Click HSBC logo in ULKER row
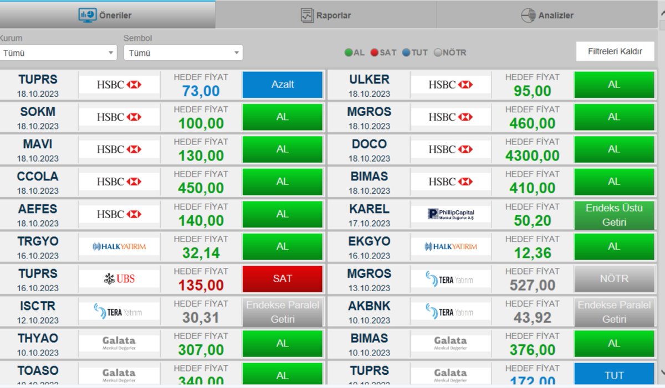The width and height of the screenshot is (665, 388). click(451, 85)
